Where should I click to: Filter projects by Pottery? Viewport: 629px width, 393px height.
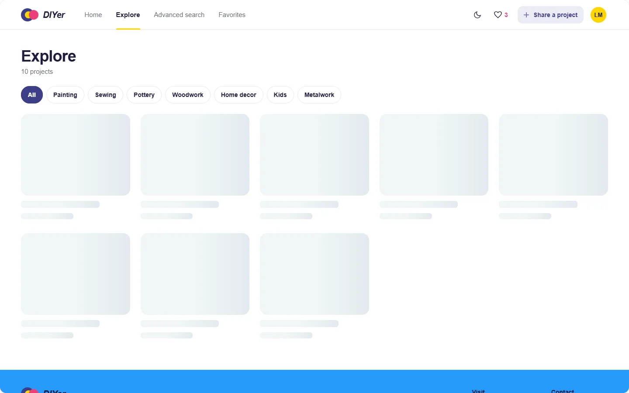144,95
